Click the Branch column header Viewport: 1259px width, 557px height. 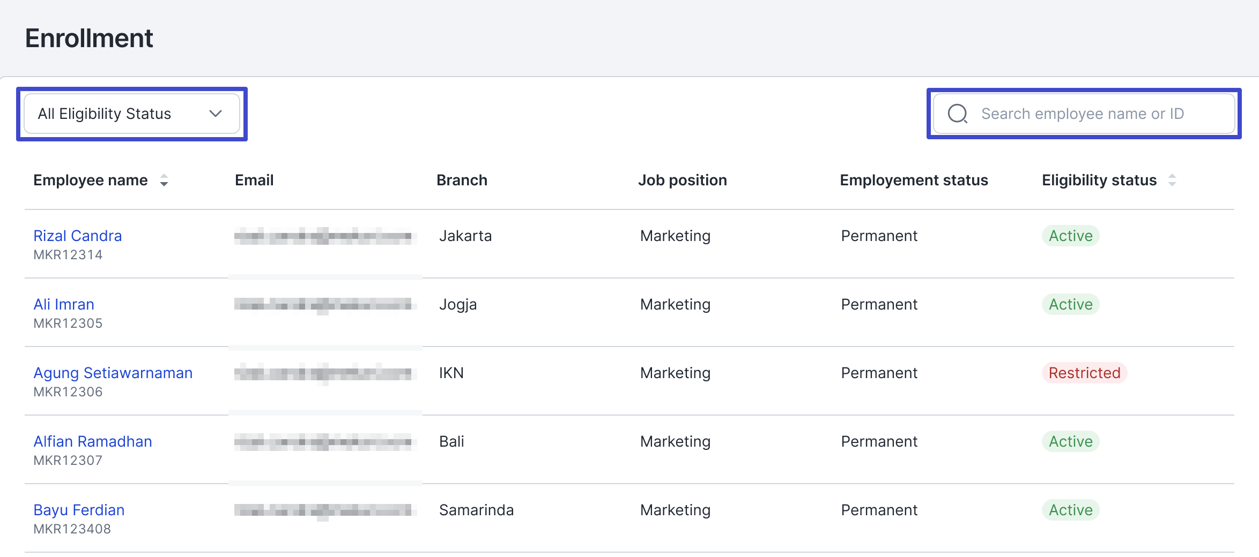point(462,180)
